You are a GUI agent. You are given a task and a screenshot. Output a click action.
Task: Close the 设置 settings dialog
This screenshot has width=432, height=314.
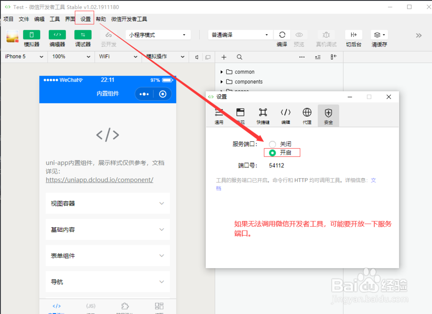coord(389,97)
